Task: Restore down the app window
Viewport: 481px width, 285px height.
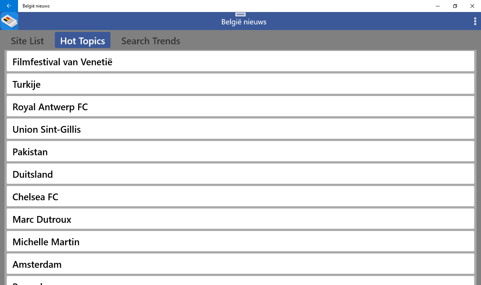Action: pyautogui.click(x=455, y=6)
